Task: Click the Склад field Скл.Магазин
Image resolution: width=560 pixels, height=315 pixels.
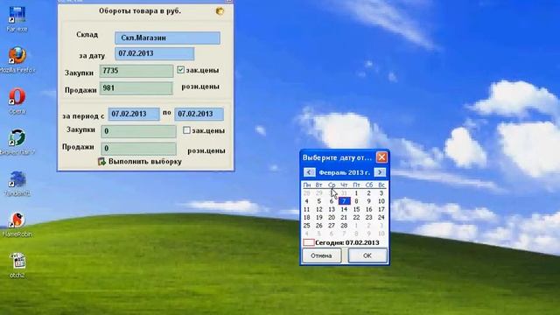Action: [167, 38]
